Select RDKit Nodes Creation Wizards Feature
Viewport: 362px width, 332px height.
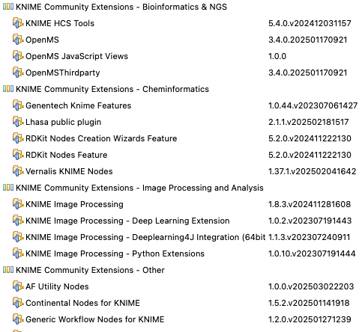pyautogui.click(x=101, y=138)
